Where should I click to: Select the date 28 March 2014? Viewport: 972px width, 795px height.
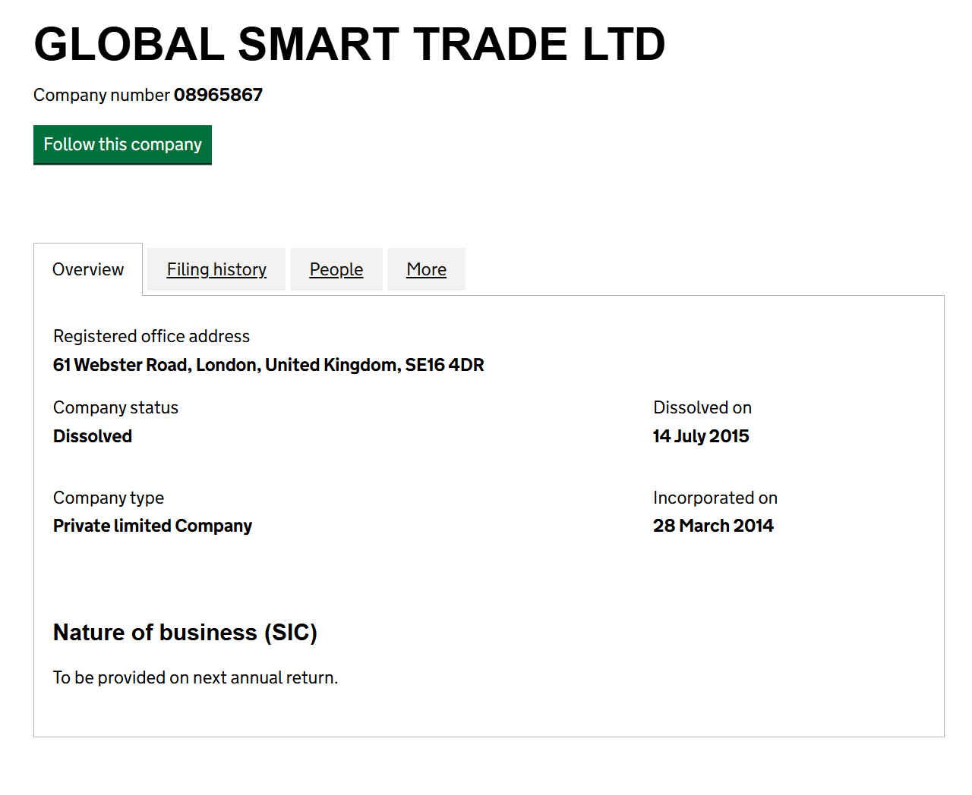(713, 526)
